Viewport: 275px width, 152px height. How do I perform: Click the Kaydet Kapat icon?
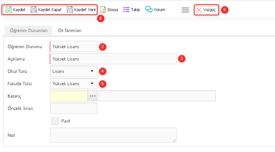point(34,10)
